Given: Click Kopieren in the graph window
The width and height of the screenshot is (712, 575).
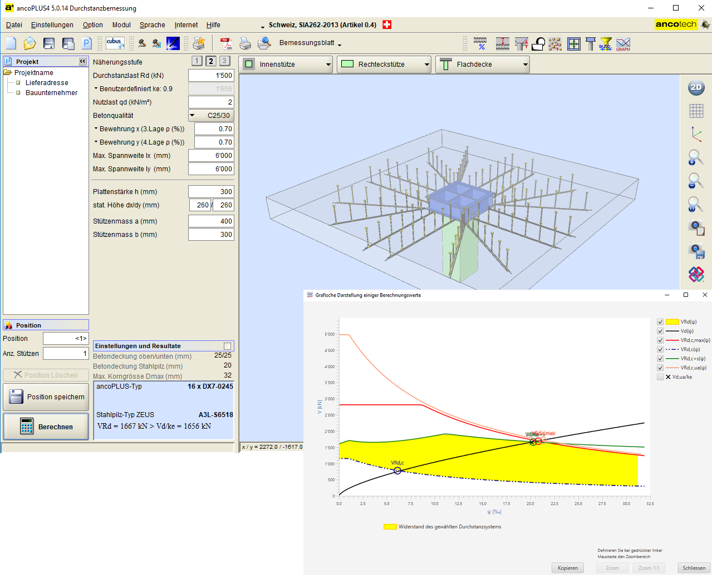Looking at the screenshot, I should click(568, 568).
